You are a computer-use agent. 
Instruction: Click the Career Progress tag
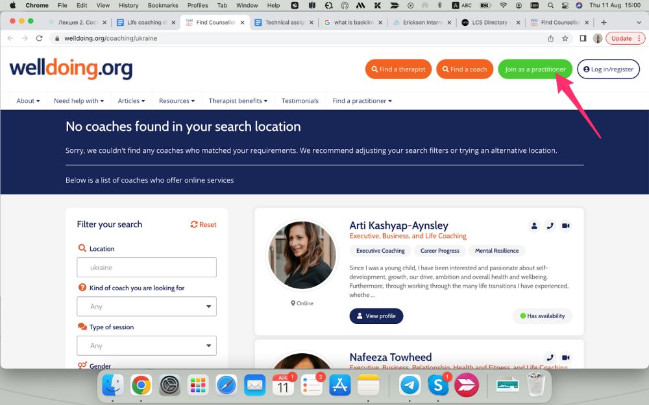pos(439,250)
